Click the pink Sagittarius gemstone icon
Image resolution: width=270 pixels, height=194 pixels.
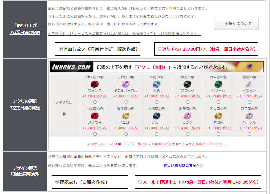[187, 116]
